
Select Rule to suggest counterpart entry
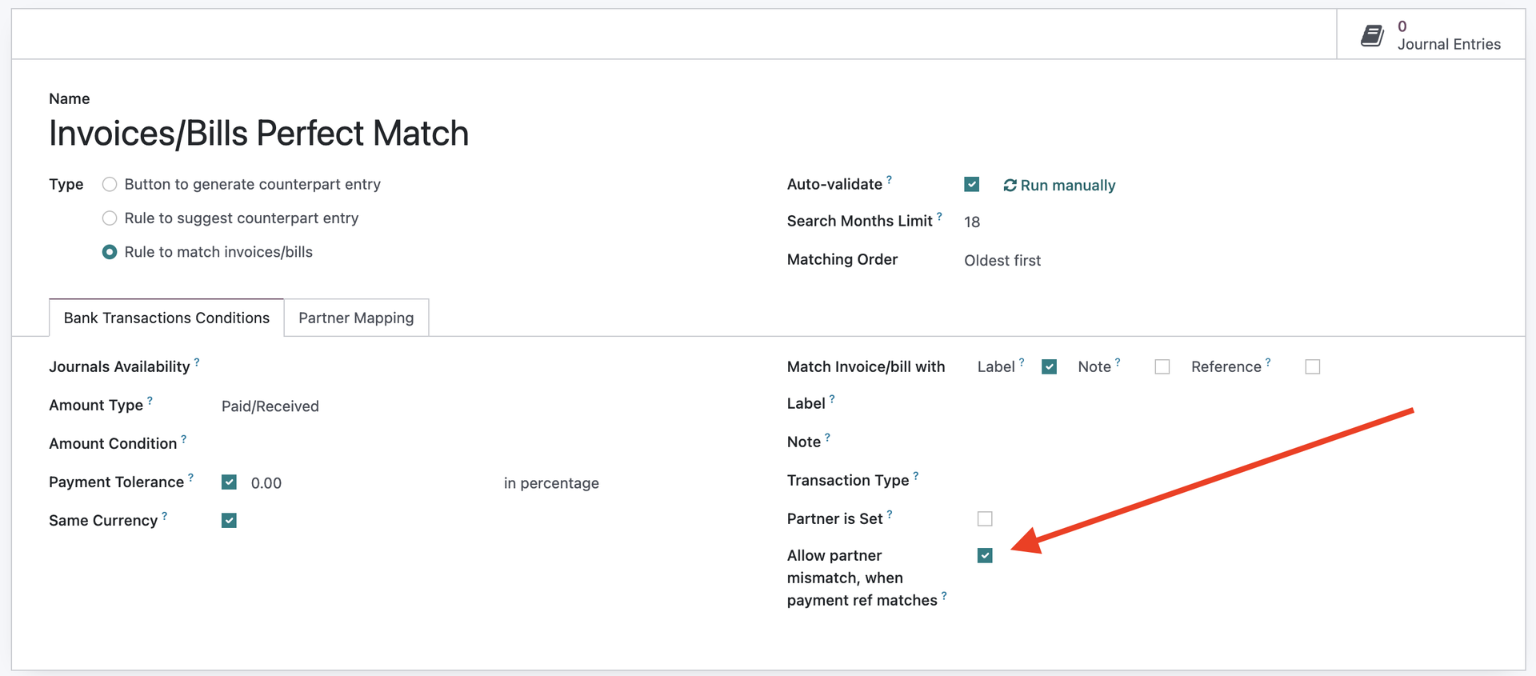110,218
